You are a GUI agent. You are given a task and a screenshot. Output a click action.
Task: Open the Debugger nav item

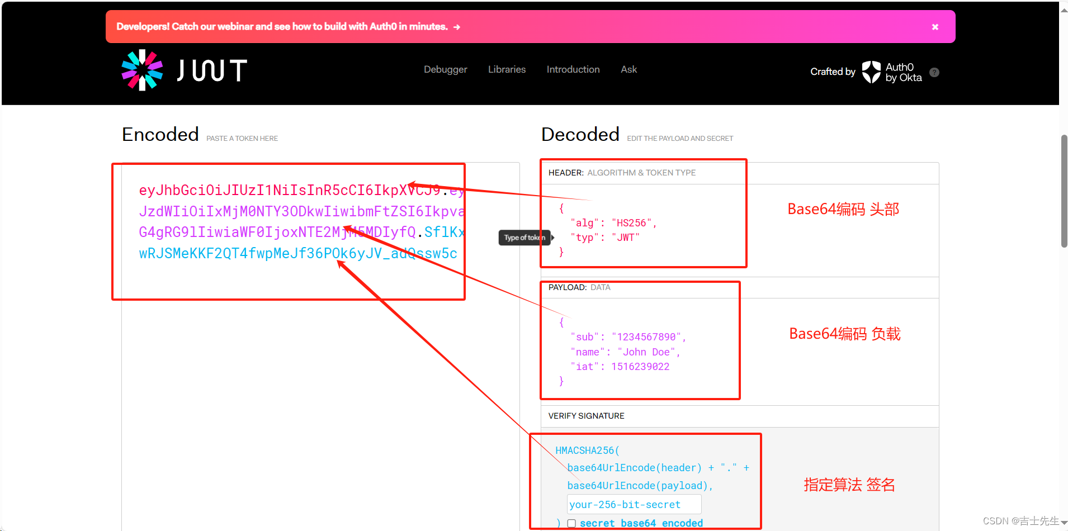pos(446,69)
